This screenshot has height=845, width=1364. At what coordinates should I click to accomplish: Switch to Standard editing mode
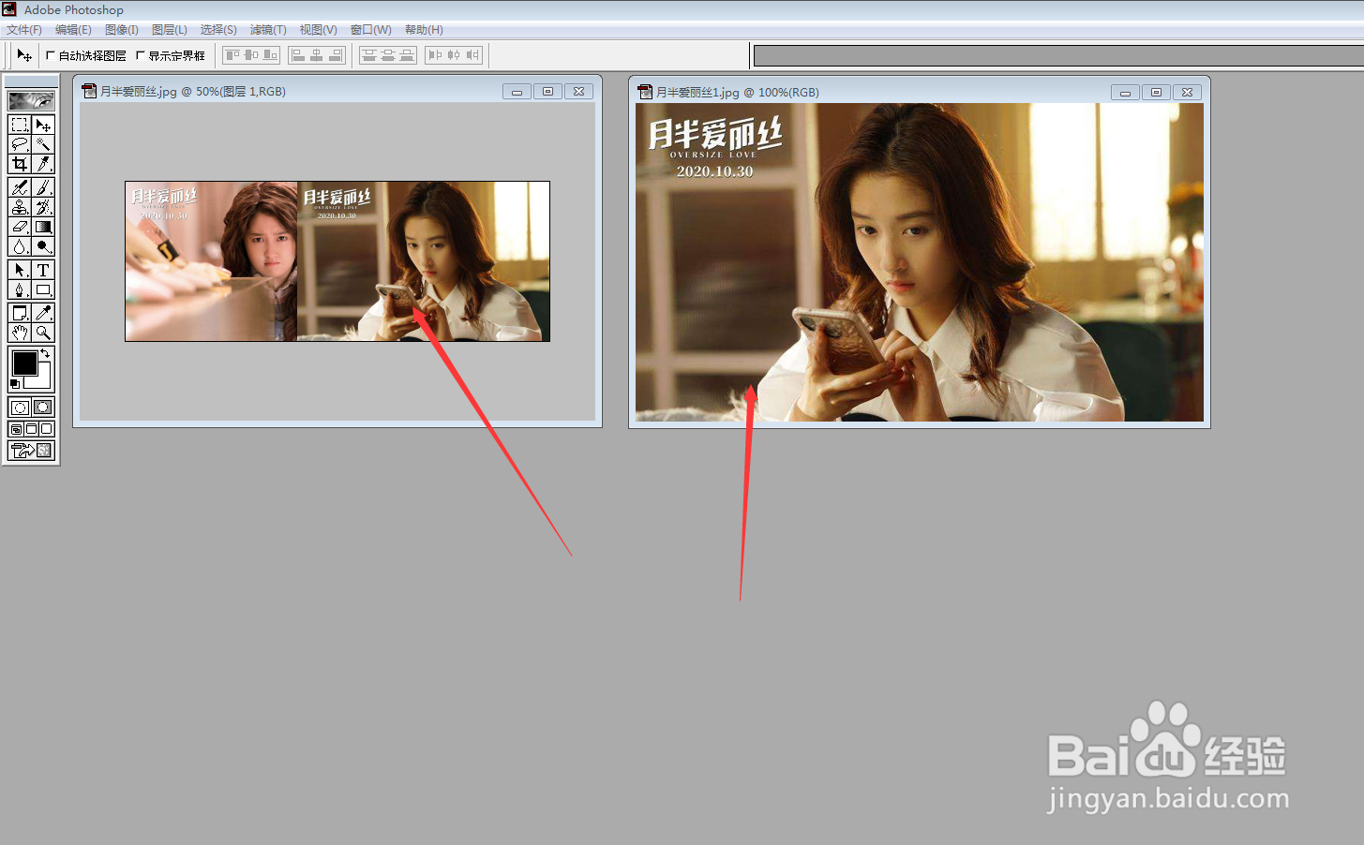tap(20, 407)
